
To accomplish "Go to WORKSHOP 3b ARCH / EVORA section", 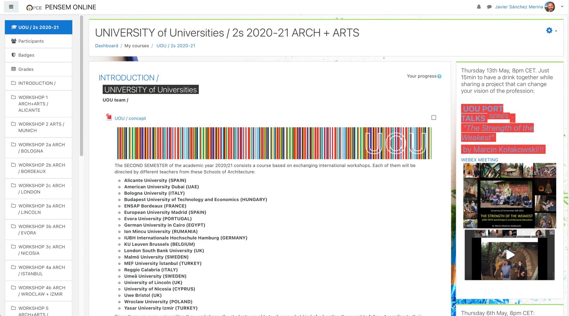I will tap(41, 230).
